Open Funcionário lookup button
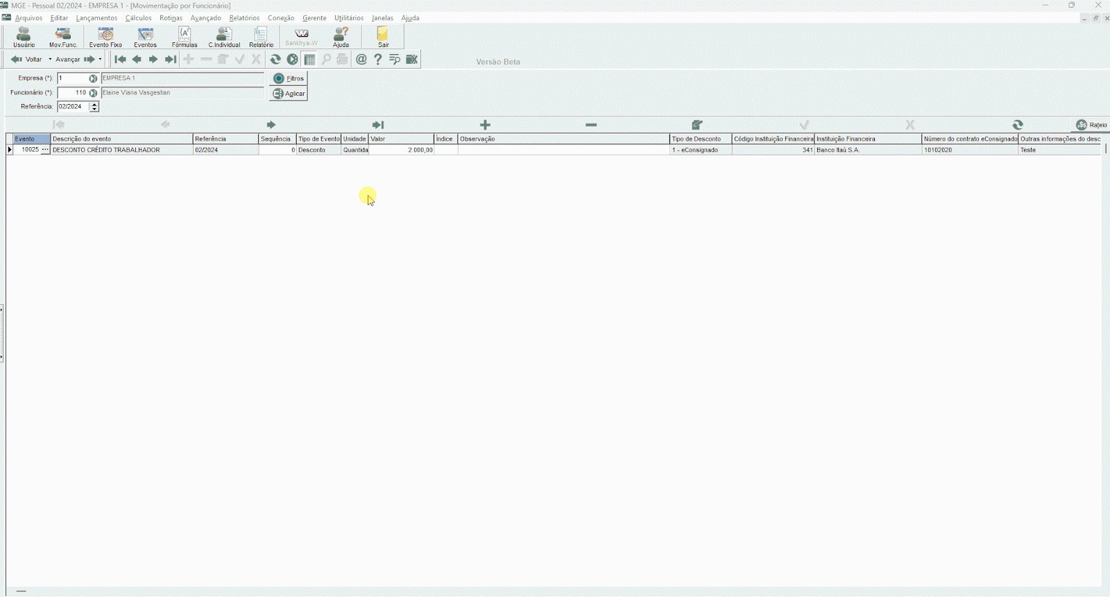This screenshot has height=597, width=1110. (93, 93)
